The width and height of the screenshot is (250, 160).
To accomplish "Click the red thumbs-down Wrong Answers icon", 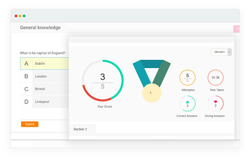I will (x=215, y=101).
